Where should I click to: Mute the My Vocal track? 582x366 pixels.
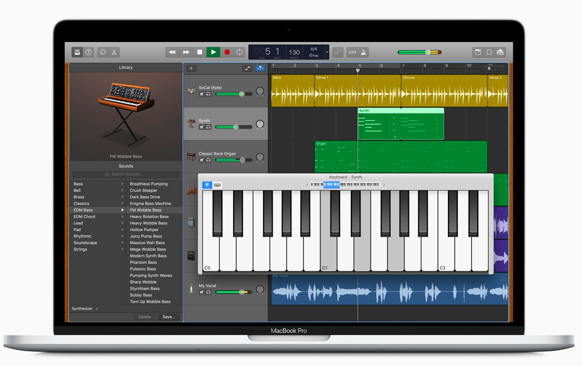(202, 292)
